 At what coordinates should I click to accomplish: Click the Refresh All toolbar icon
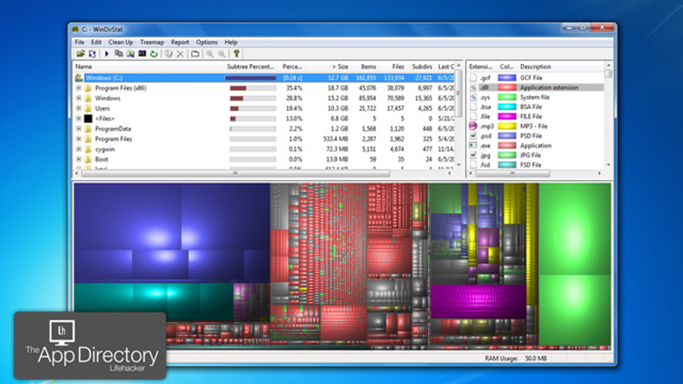[92, 54]
